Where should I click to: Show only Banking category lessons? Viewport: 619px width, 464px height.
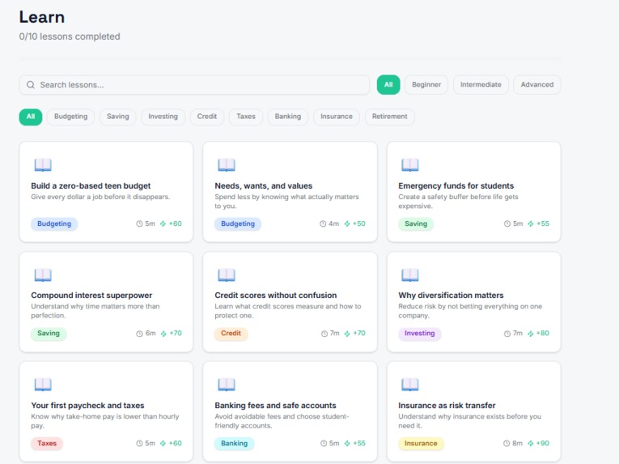coord(288,117)
